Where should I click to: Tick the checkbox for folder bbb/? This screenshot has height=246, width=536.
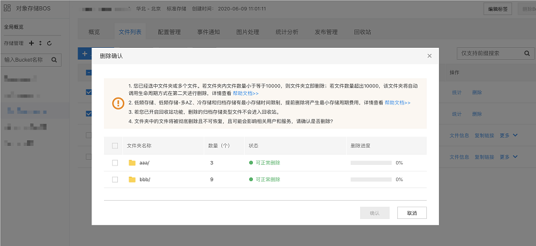(115, 179)
